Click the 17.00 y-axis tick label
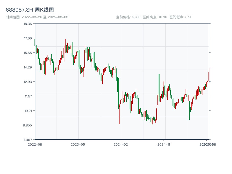This screenshot has width=232, height=174. pyautogui.click(x=28, y=38)
